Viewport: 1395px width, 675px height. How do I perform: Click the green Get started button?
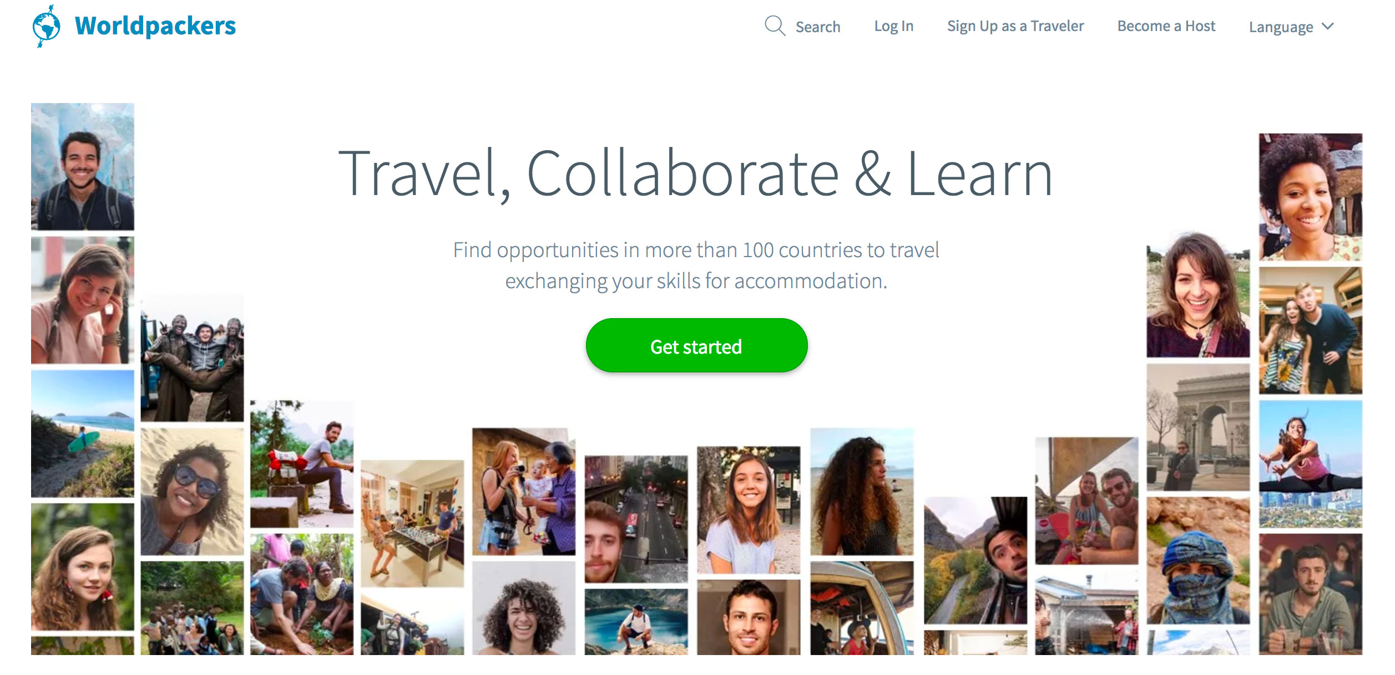click(x=696, y=345)
